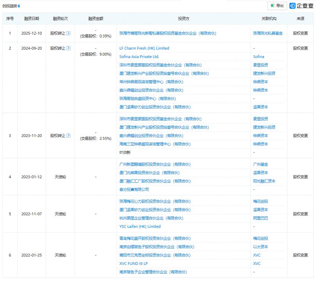Open YSC Laifen (HK) Limited link
Screen dimensions: 316x281
140,226
